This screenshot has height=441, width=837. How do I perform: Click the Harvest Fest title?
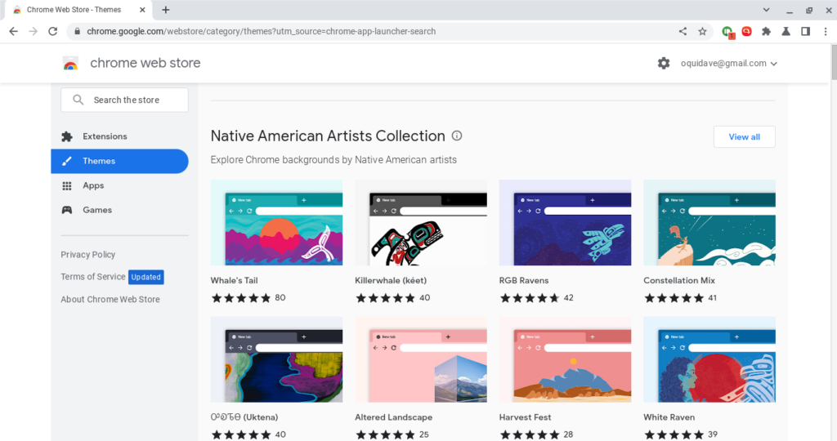[x=525, y=417]
